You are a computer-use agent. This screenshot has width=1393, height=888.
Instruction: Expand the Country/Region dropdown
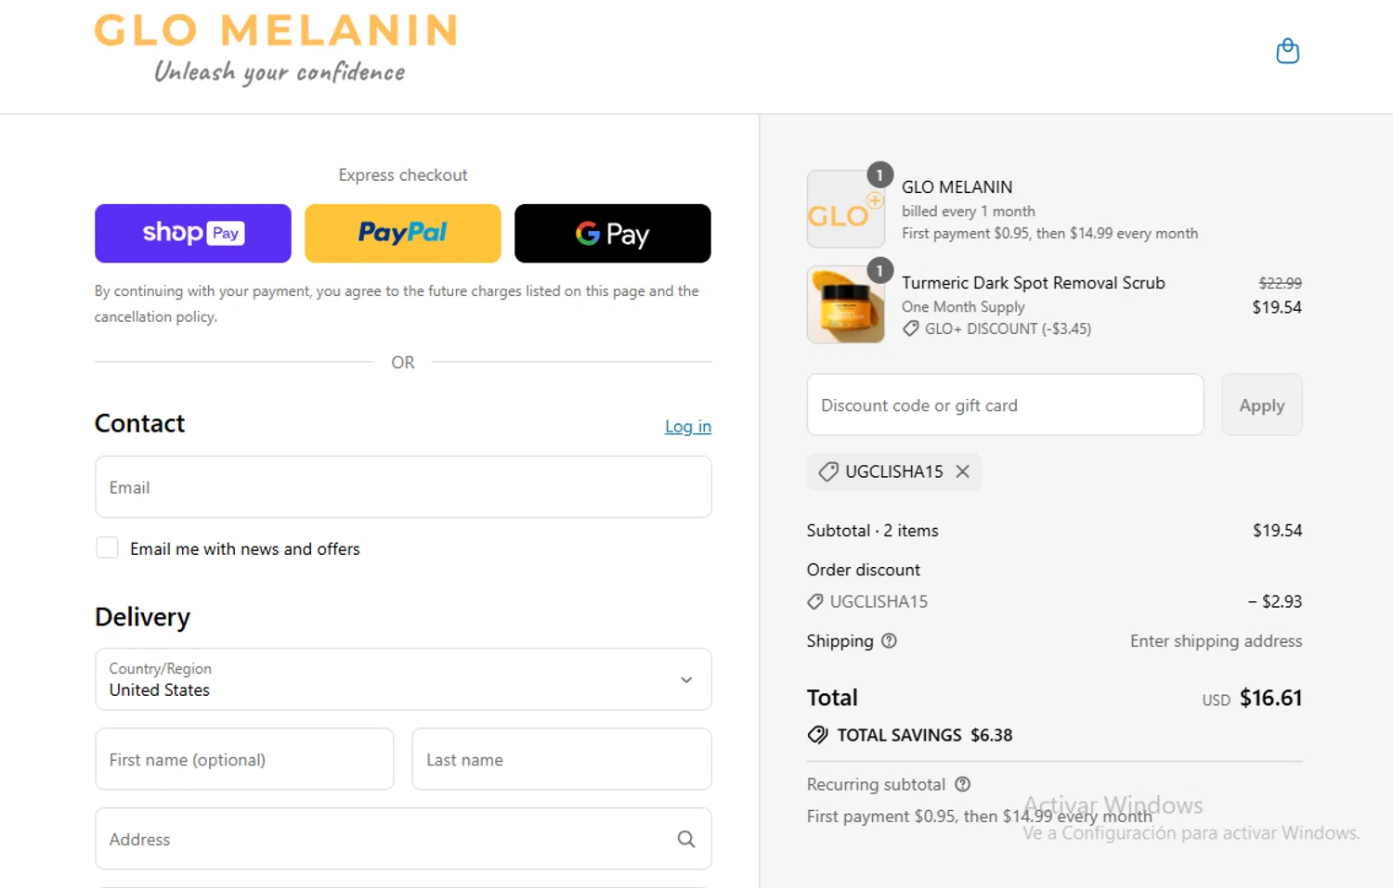pyautogui.click(x=403, y=679)
